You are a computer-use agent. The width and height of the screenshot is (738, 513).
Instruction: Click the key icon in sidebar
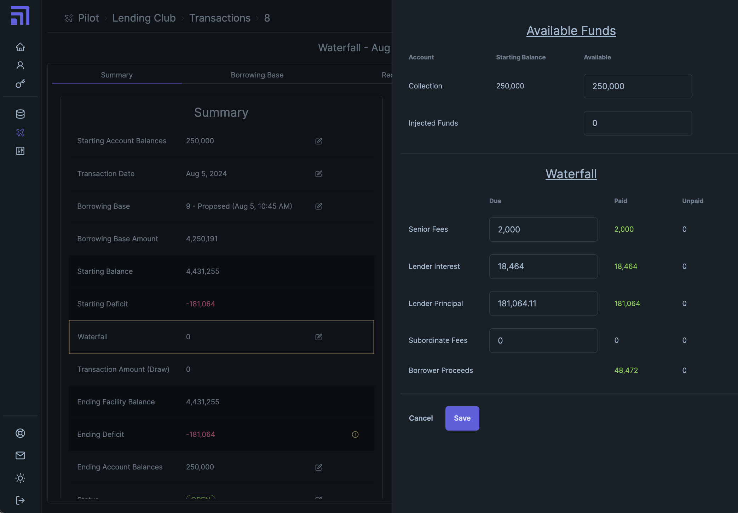coord(20,83)
